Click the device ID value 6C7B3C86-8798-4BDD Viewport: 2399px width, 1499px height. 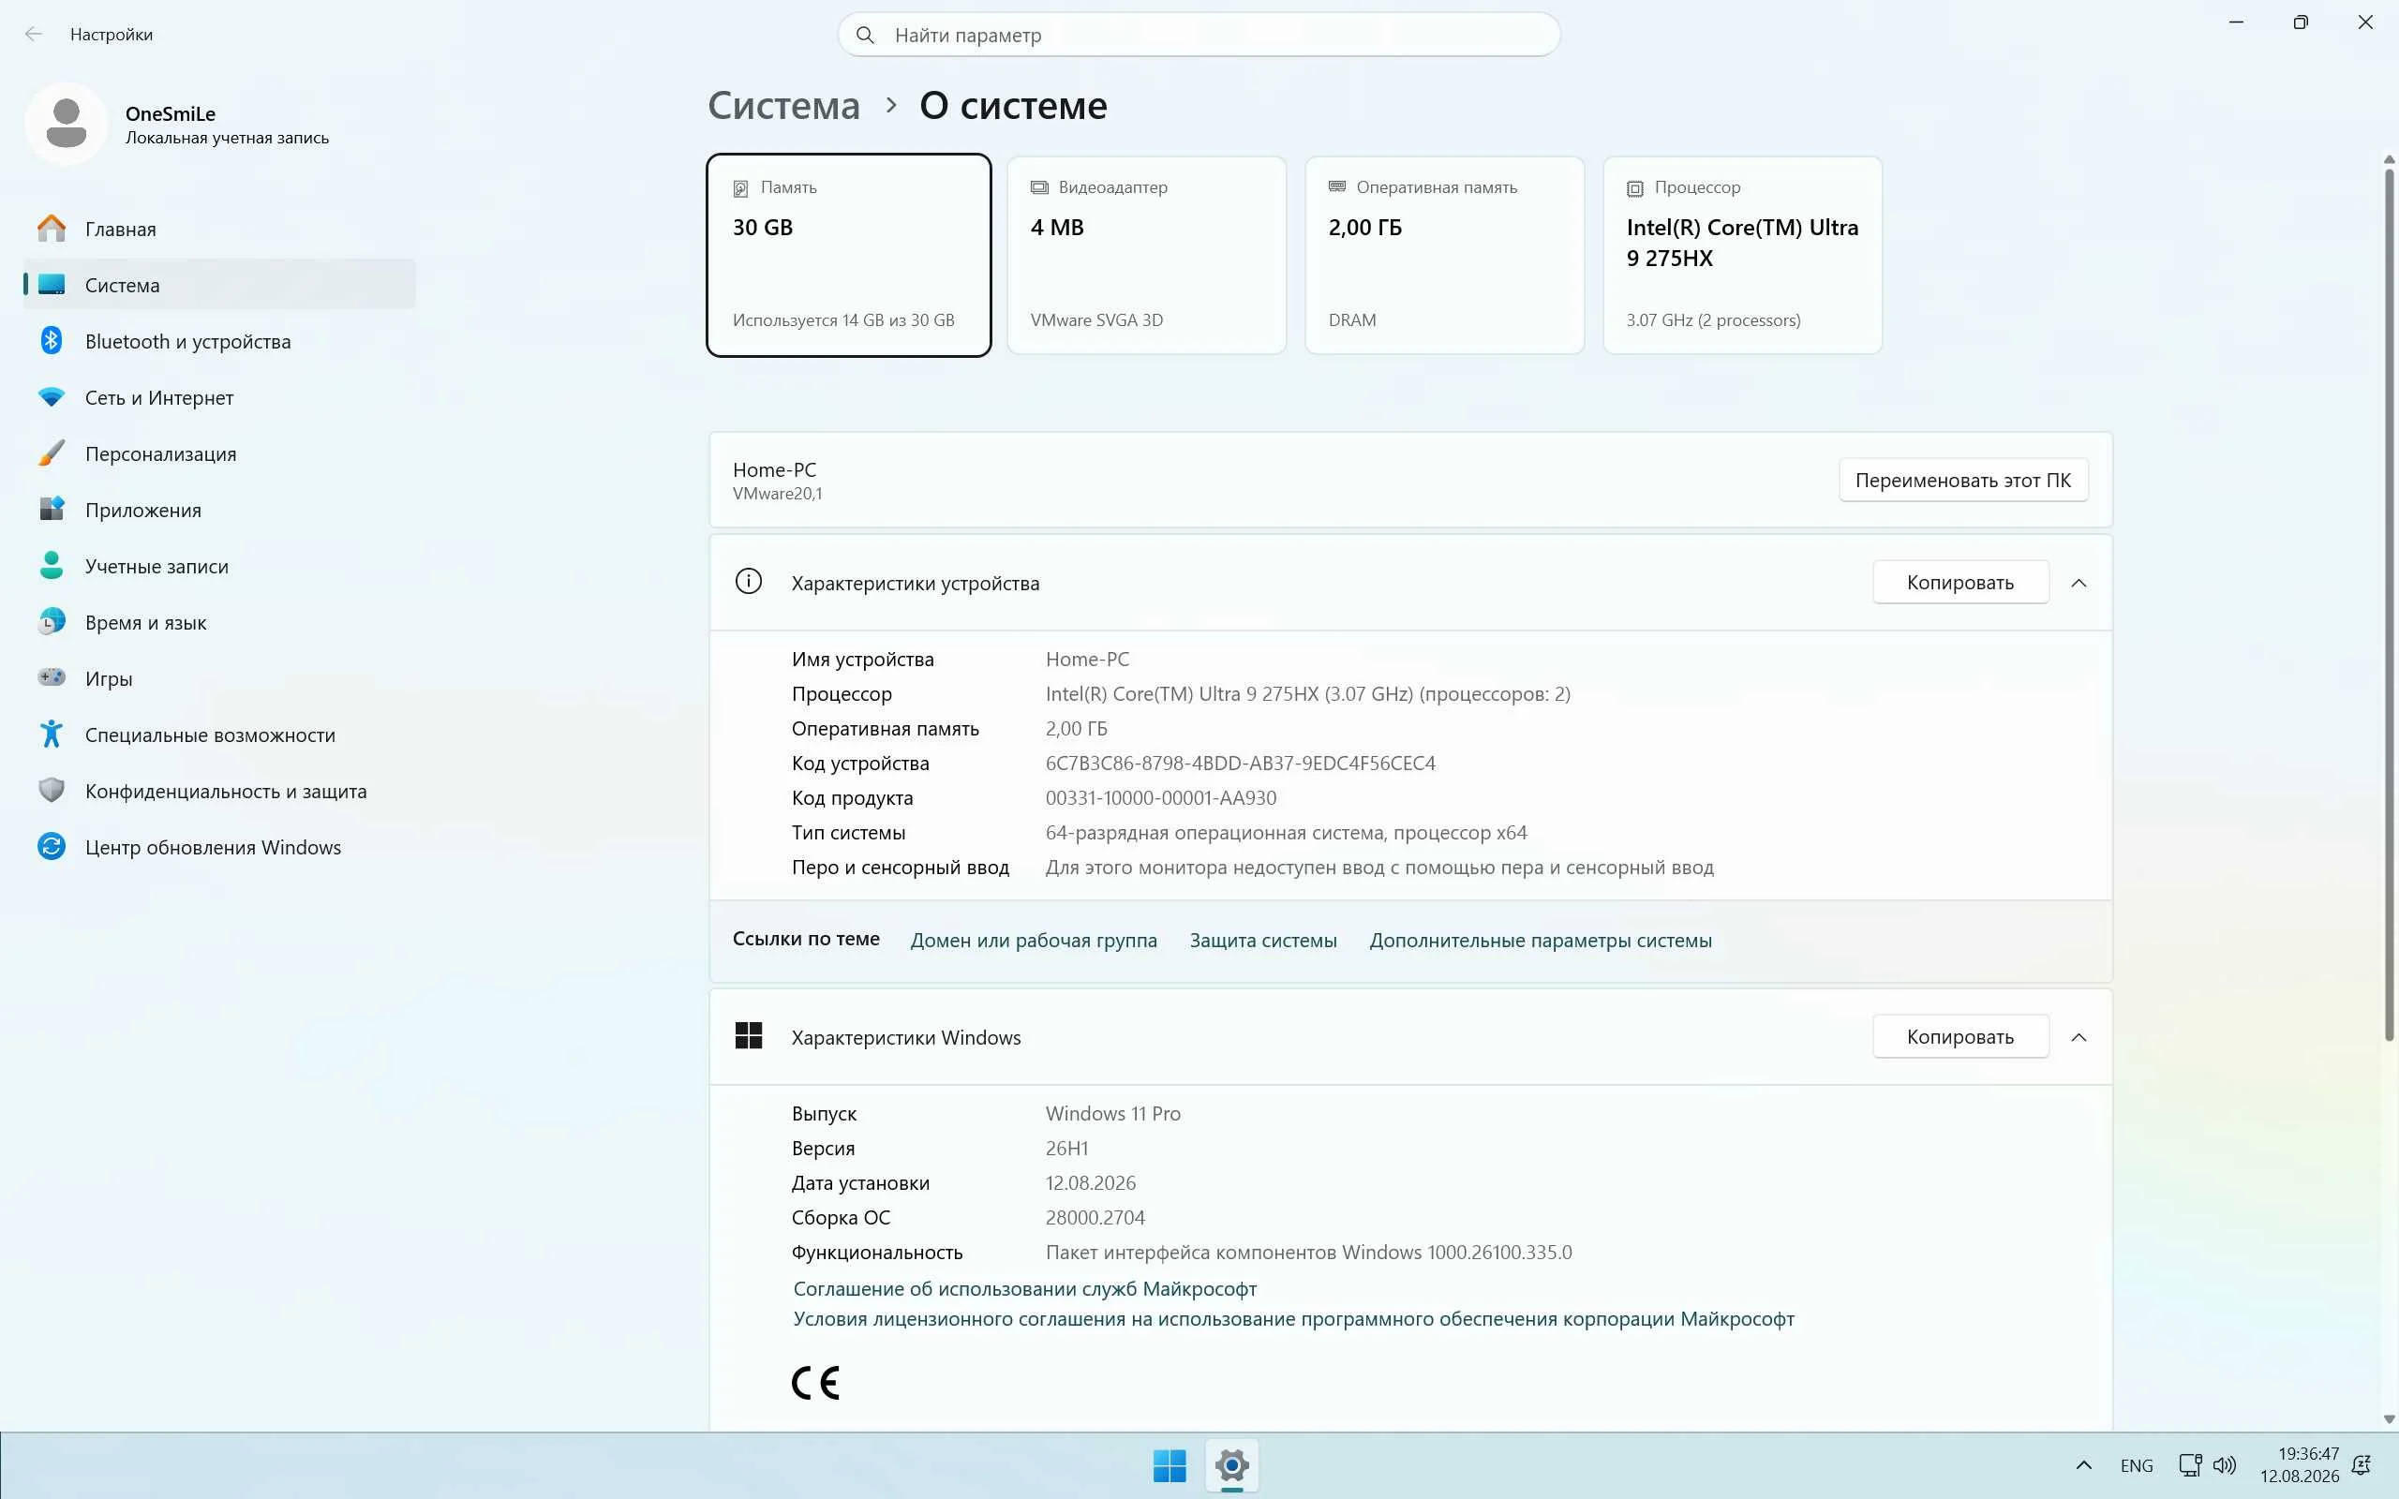(1240, 764)
